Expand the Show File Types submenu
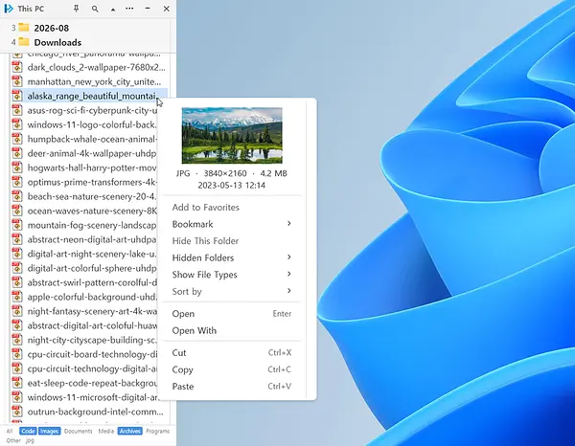This screenshot has width=575, height=446. (x=232, y=275)
